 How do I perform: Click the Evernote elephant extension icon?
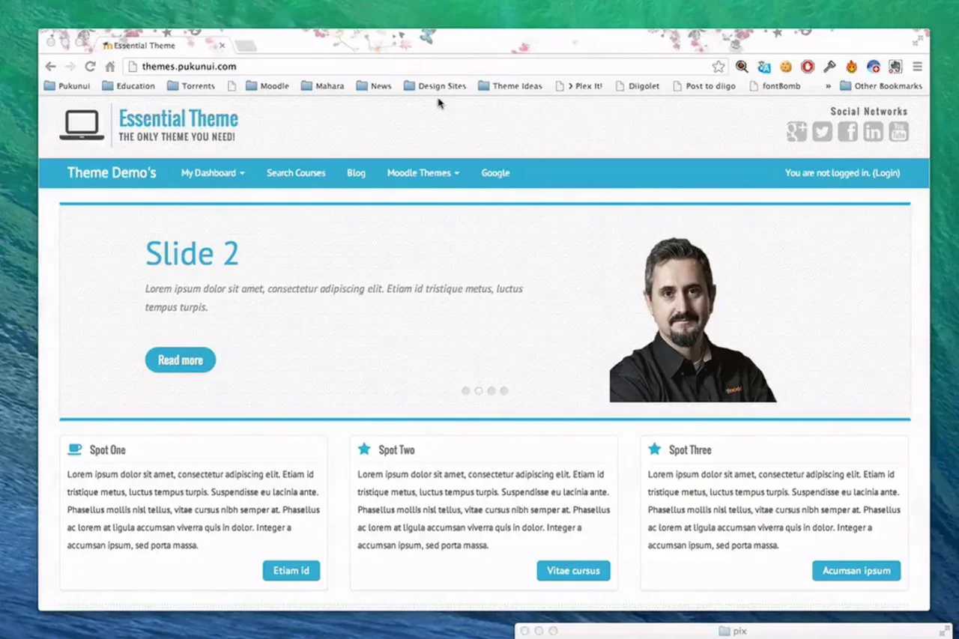(x=895, y=67)
